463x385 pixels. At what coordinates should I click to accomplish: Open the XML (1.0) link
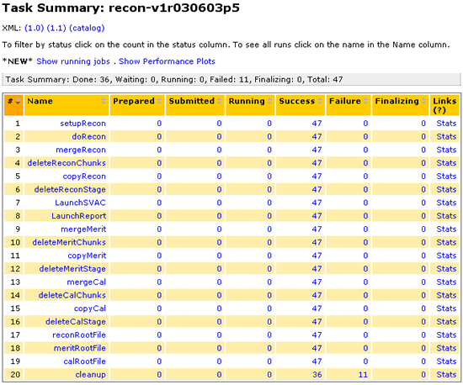(x=35, y=28)
